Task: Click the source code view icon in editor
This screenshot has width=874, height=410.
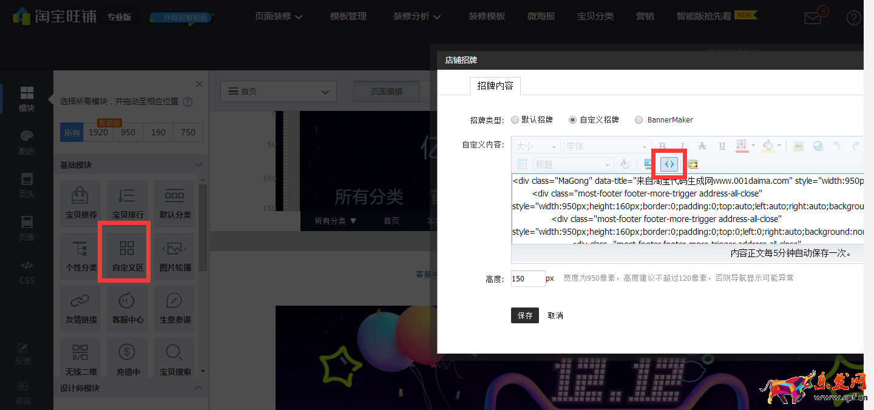Action: click(669, 164)
